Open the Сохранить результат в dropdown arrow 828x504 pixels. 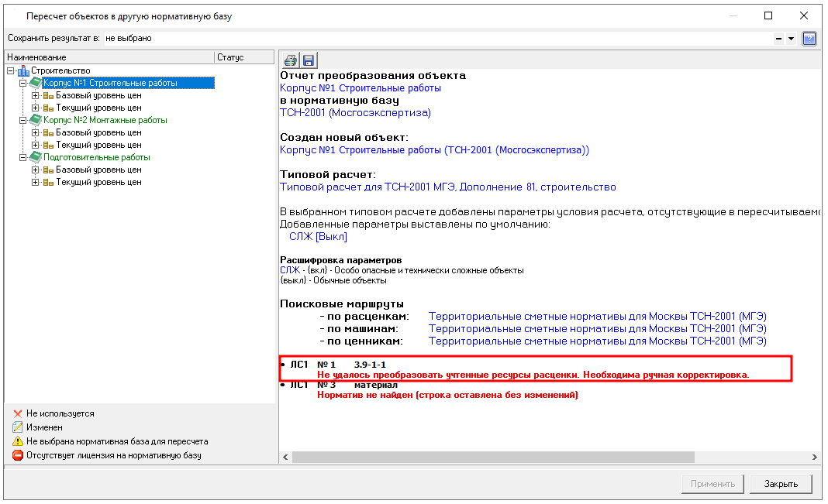(x=791, y=39)
